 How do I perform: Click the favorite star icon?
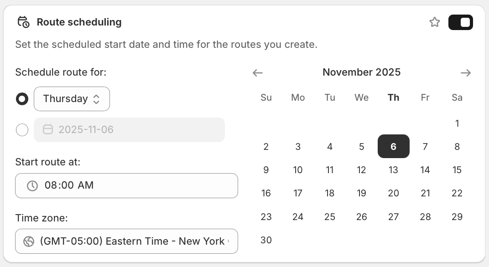tap(435, 22)
